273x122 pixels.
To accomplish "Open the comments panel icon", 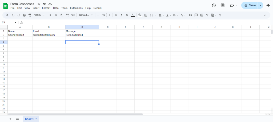I will click(x=222, y=5).
